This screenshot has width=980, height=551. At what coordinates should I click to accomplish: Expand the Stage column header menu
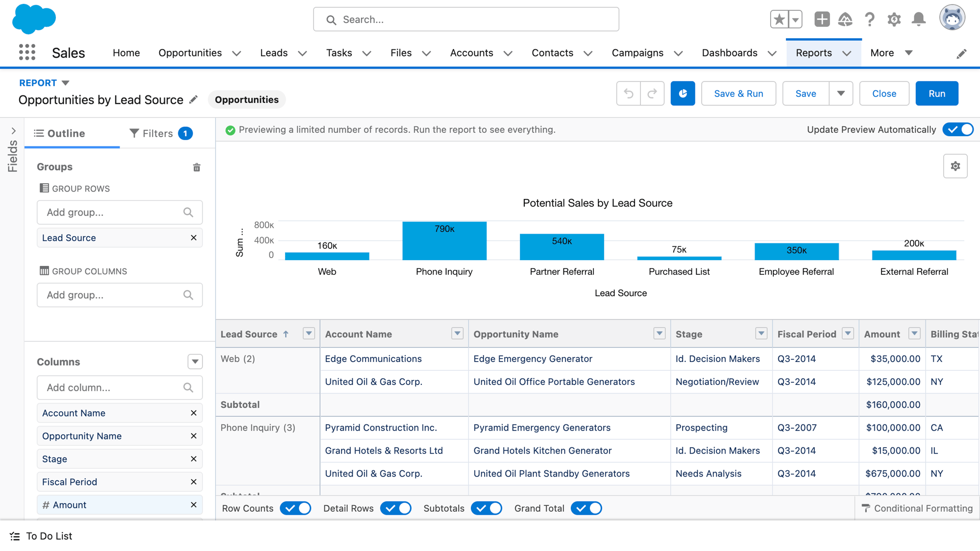coord(761,334)
